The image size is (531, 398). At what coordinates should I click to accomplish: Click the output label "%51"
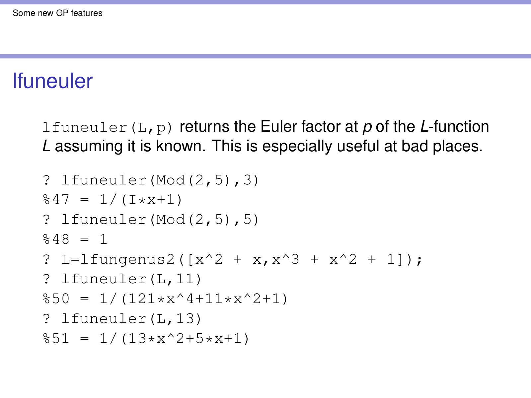click(x=56, y=339)
